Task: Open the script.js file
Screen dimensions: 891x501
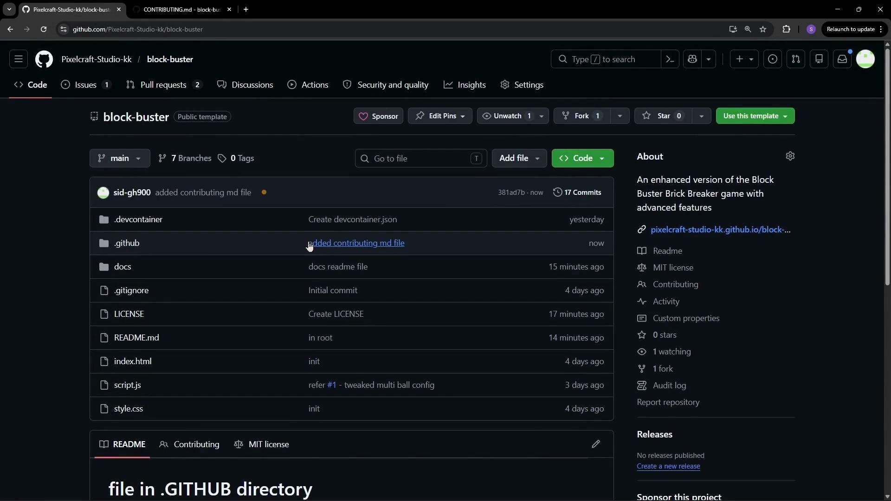Action: tap(128, 385)
